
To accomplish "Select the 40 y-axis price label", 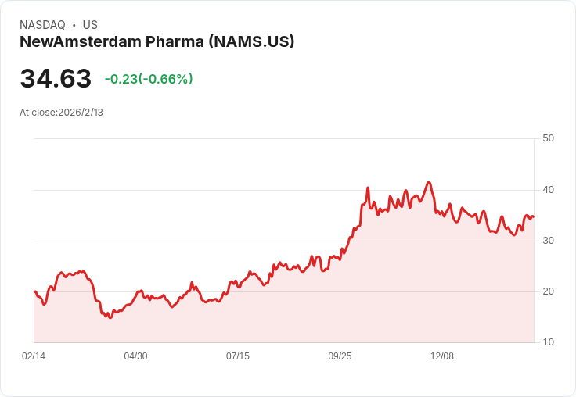I will point(548,190).
